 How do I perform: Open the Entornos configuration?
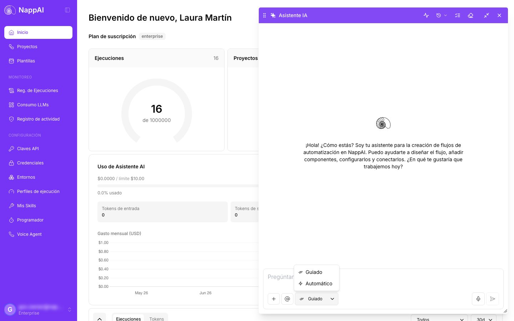(38, 177)
